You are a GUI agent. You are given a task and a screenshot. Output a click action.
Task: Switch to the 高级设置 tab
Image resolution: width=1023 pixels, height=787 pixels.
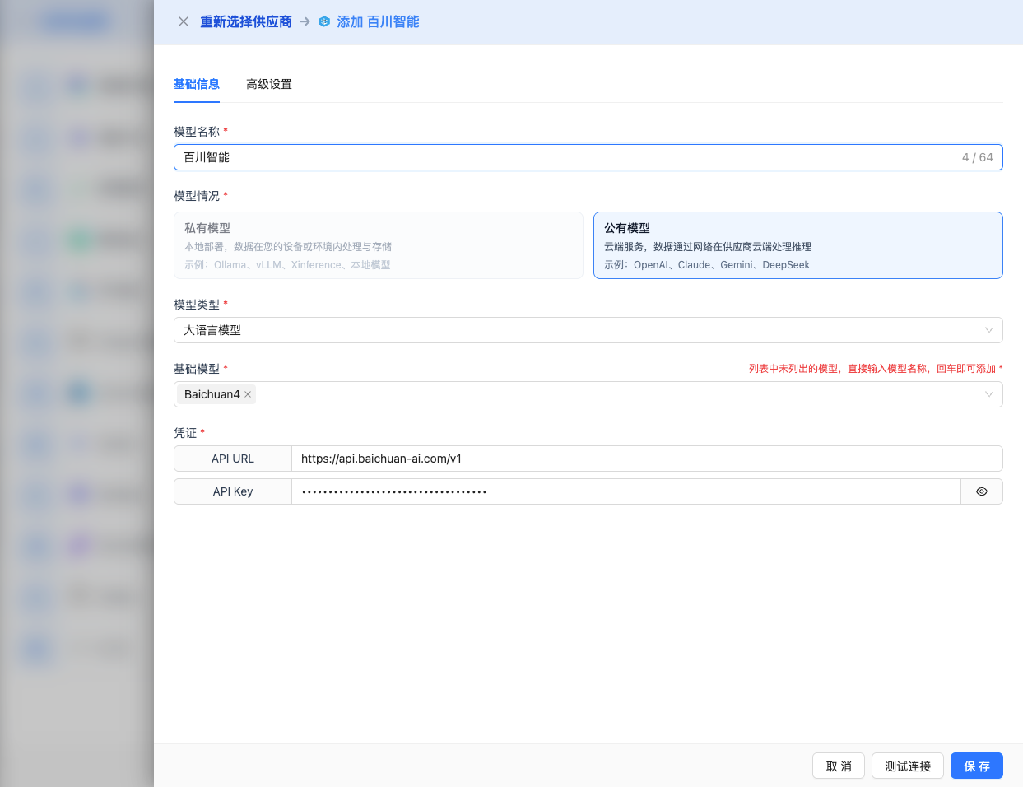[x=268, y=84]
